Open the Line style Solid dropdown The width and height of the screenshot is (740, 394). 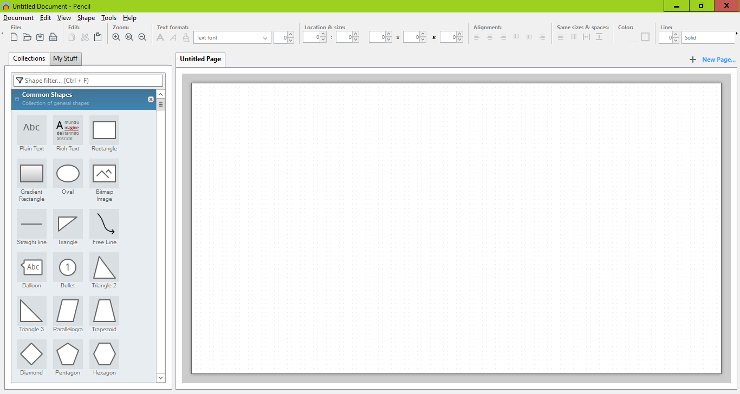point(709,37)
